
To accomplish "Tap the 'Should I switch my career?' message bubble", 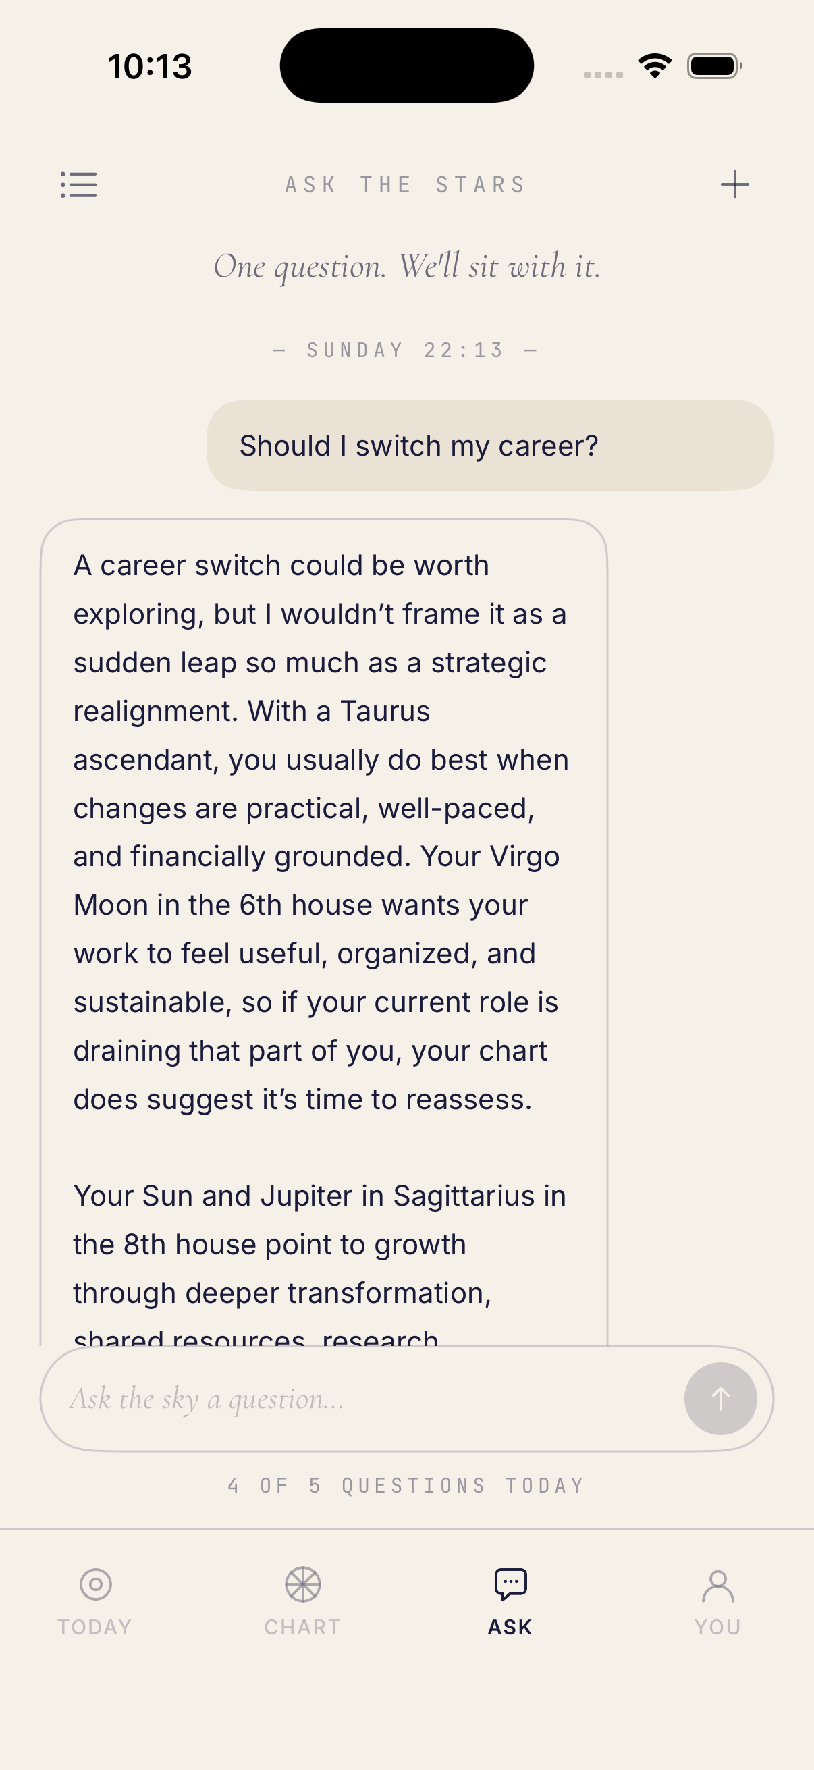I will [x=490, y=446].
